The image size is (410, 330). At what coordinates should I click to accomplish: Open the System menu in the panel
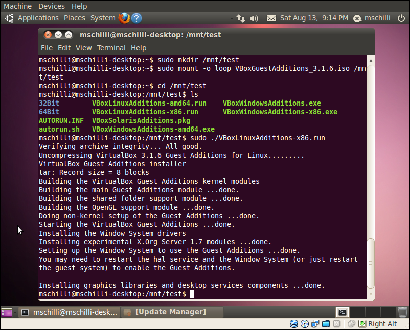103,18
